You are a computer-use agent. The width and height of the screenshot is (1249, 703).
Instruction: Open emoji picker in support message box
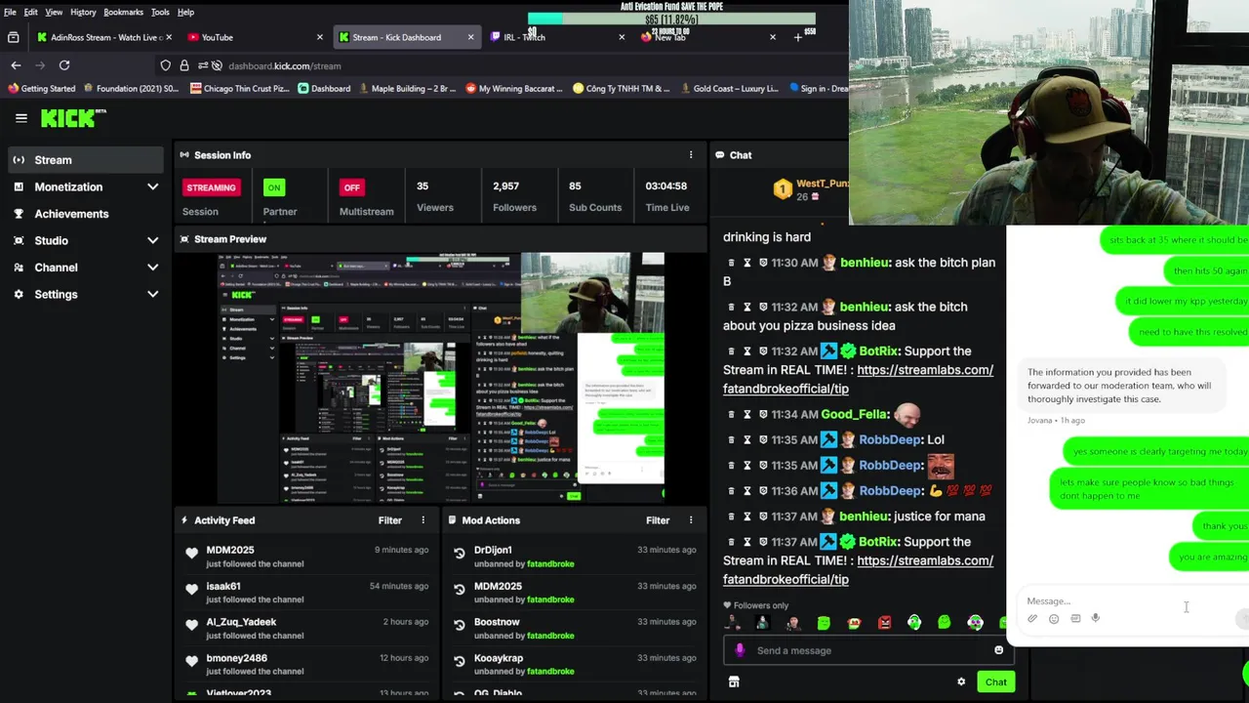(1054, 618)
